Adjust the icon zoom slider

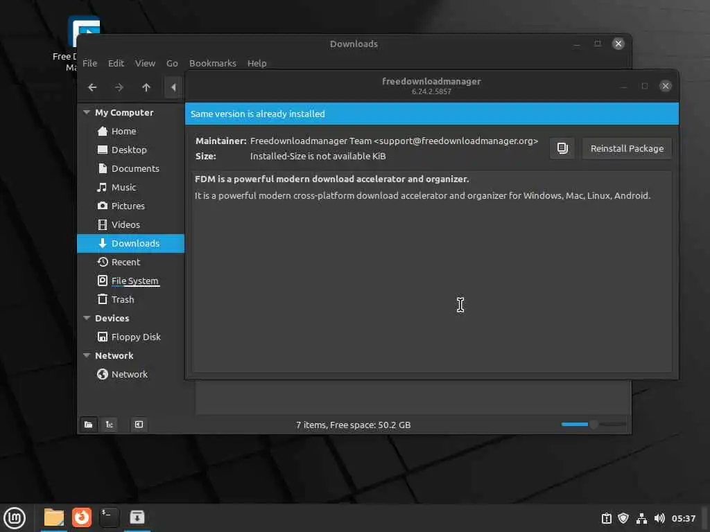594,425
